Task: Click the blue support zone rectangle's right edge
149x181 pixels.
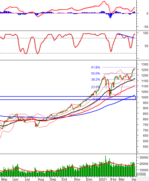Action: (136, 98)
